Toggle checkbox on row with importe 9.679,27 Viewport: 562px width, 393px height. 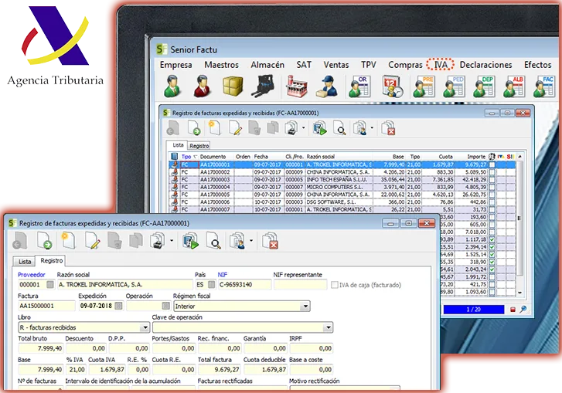click(x=492, y=164)
